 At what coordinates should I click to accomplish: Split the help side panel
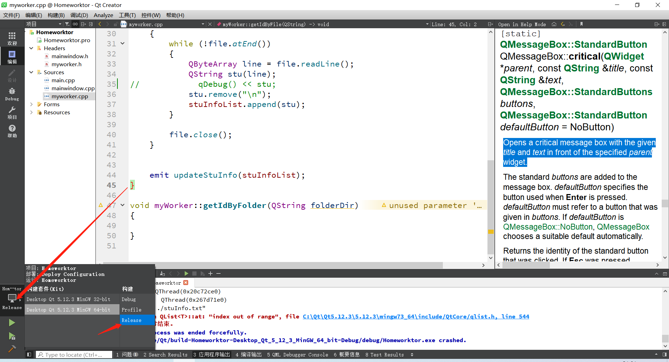click(657, 24)
